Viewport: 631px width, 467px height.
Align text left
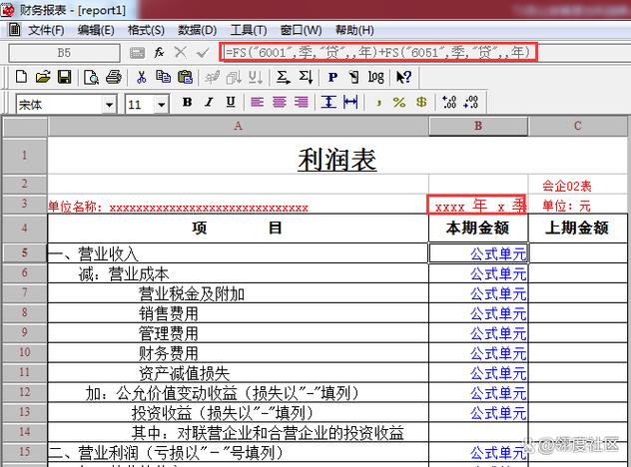pyautogui.click(x=258, y=102)
